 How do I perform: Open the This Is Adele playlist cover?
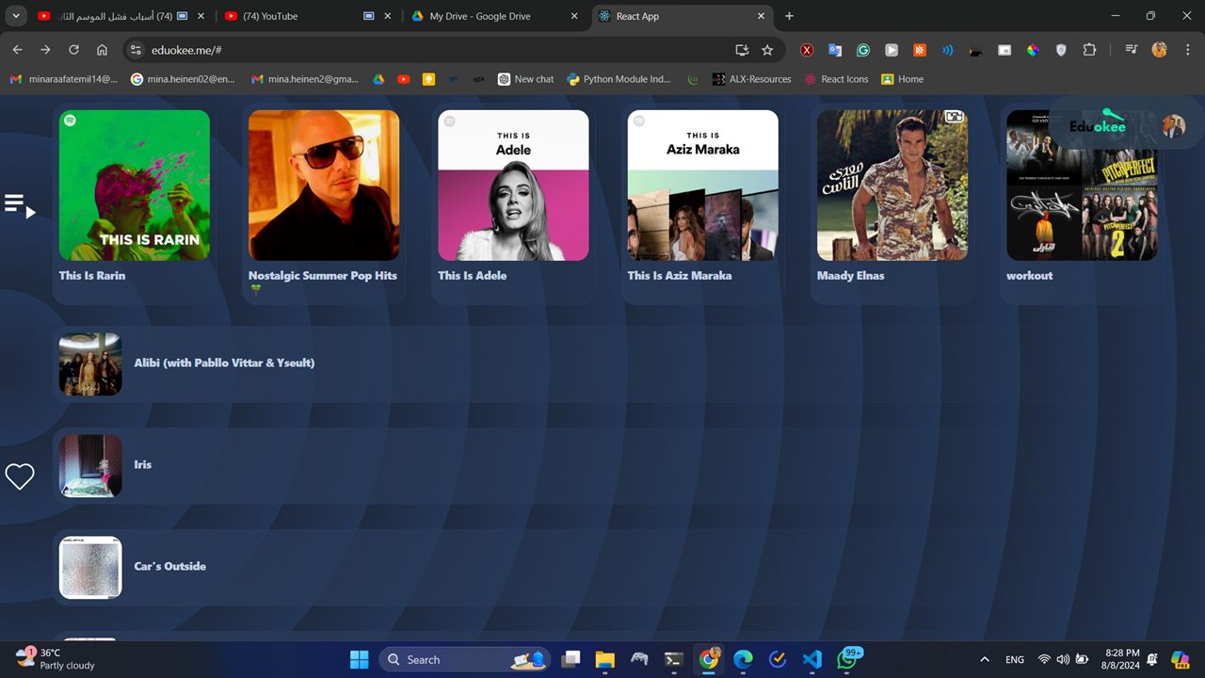click(x=513, y=186)
